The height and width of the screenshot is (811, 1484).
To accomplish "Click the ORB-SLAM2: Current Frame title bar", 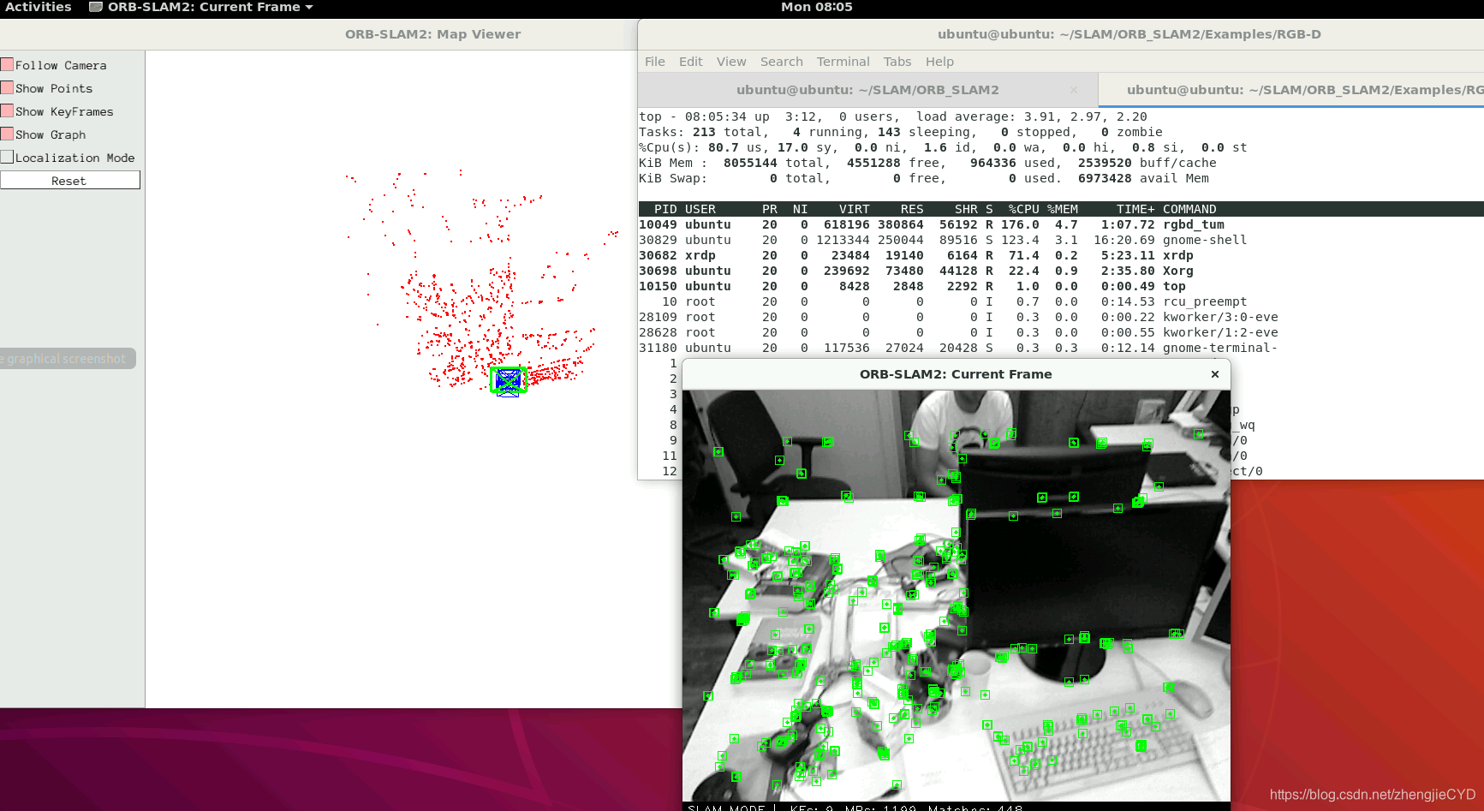I will click(x=956, y=374).
